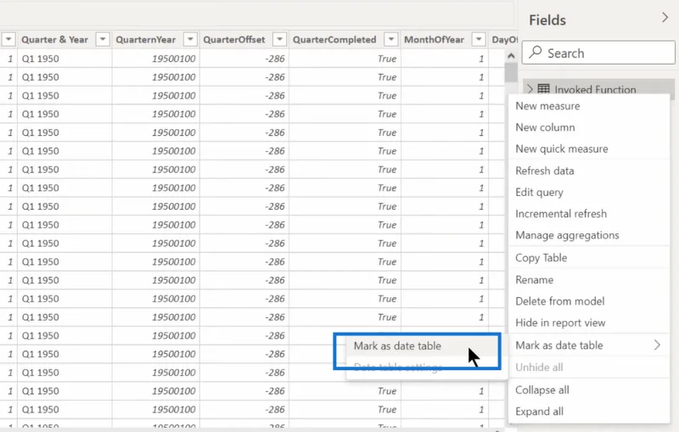
Task: Open QuarternYear column filter dropdown
Action: tap(190, 40)
